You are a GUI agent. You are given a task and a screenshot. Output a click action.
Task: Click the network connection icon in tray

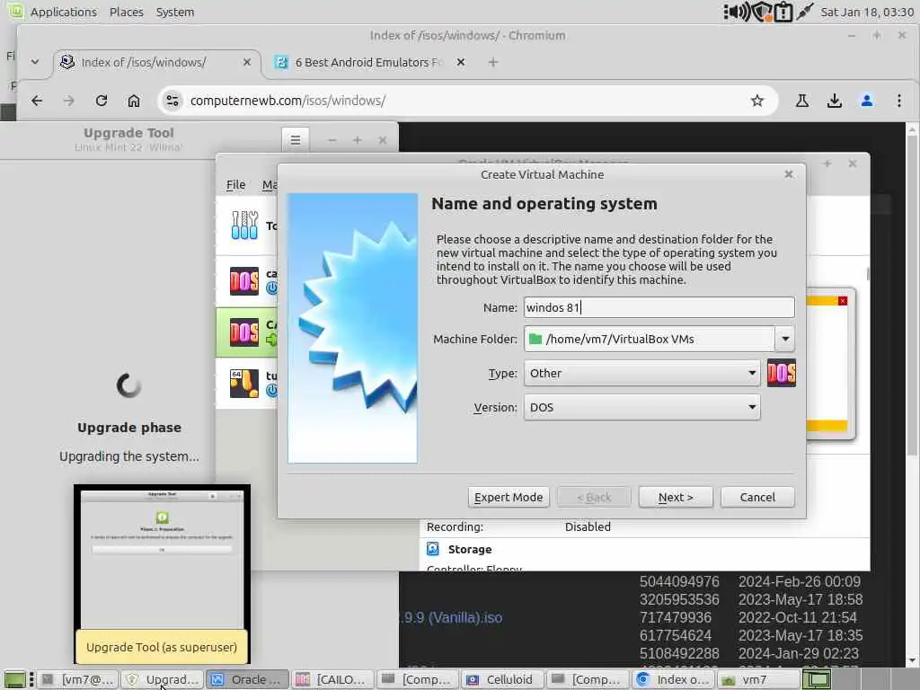pos(805,12)
